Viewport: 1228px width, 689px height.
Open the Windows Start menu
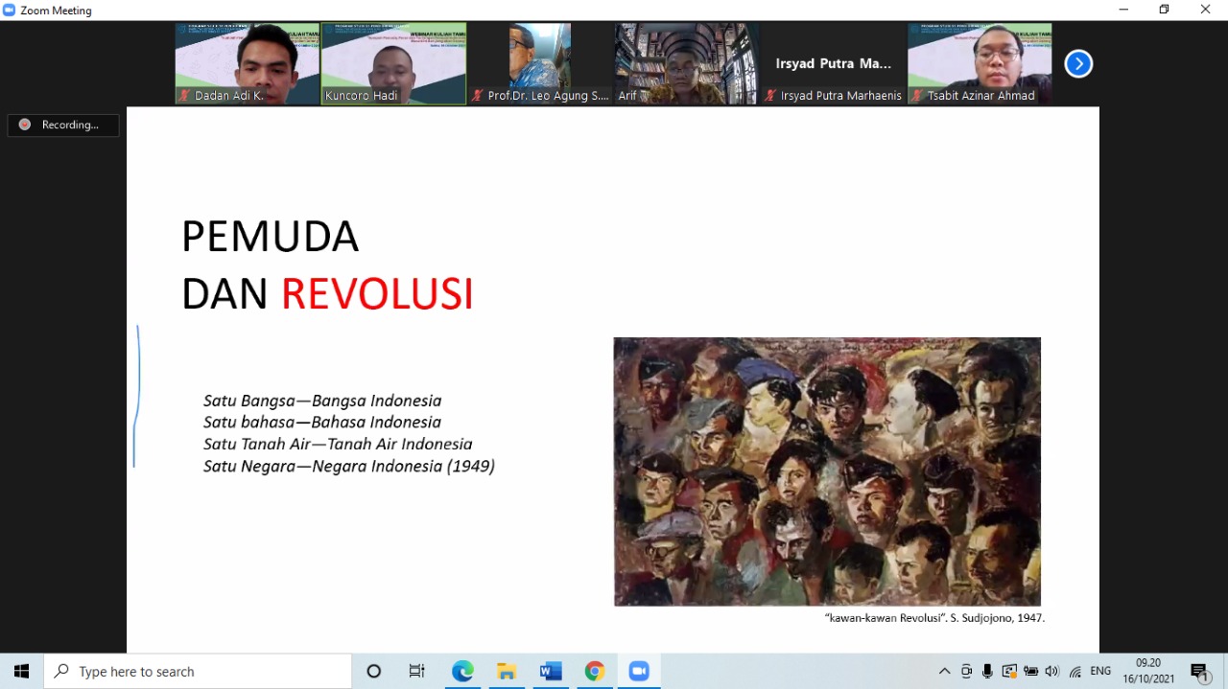[21, 671]
